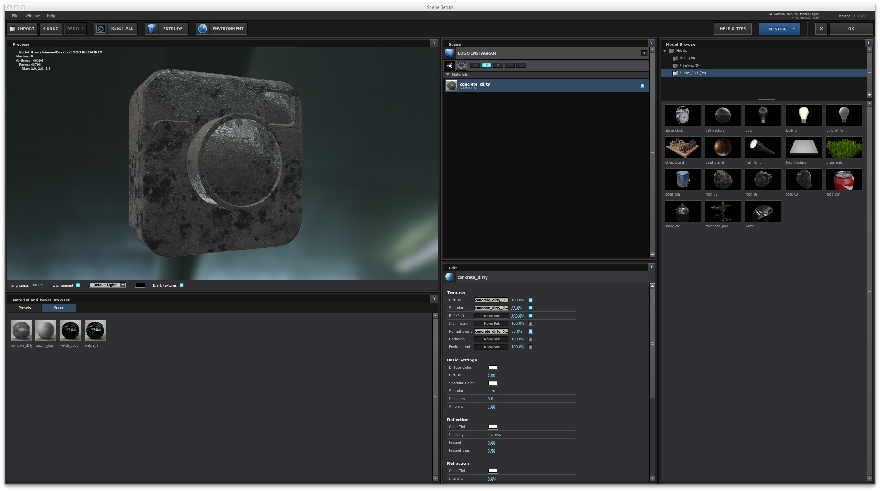Collapse the Materials section triangle

pos(448,74)
